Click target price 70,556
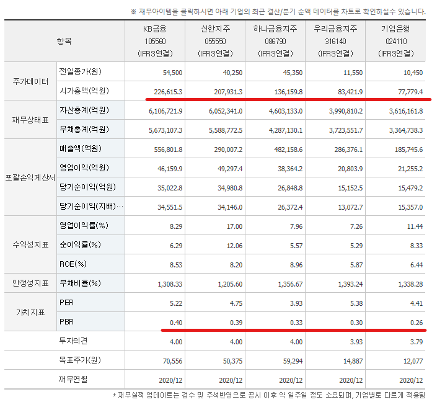This screenshot has height=402, width=432. tap(172, 361)
